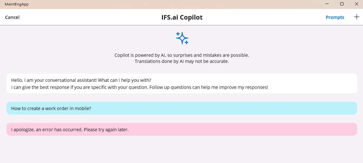This screenshot has height=163, width=363.
Task: Open the Prompts link
Action: click(335, 17)
